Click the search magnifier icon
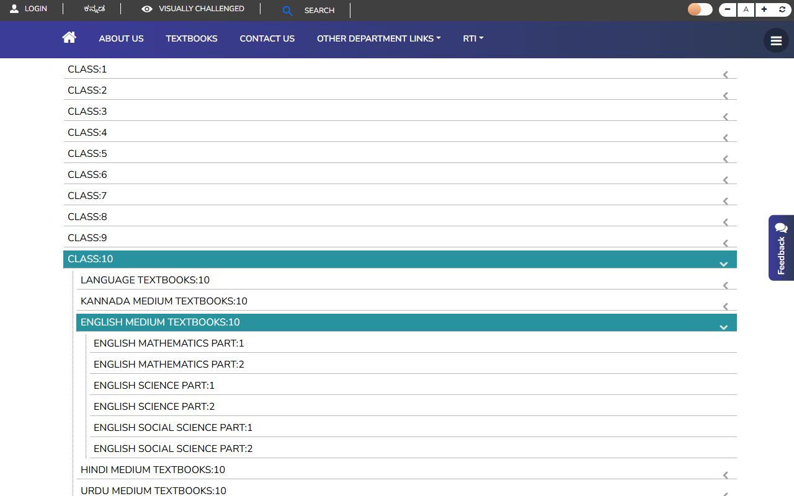This screenshot has height=496, width=794. (287, 11)
